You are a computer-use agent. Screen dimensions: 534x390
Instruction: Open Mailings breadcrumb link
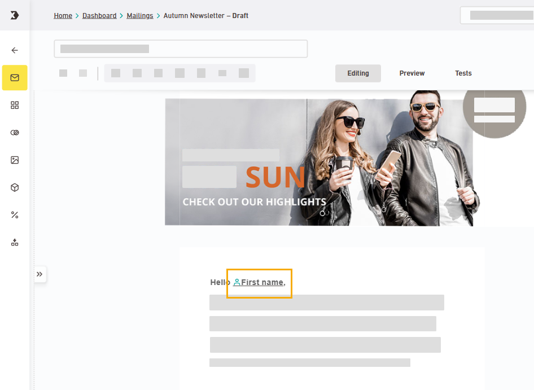[x=140, y=16]
